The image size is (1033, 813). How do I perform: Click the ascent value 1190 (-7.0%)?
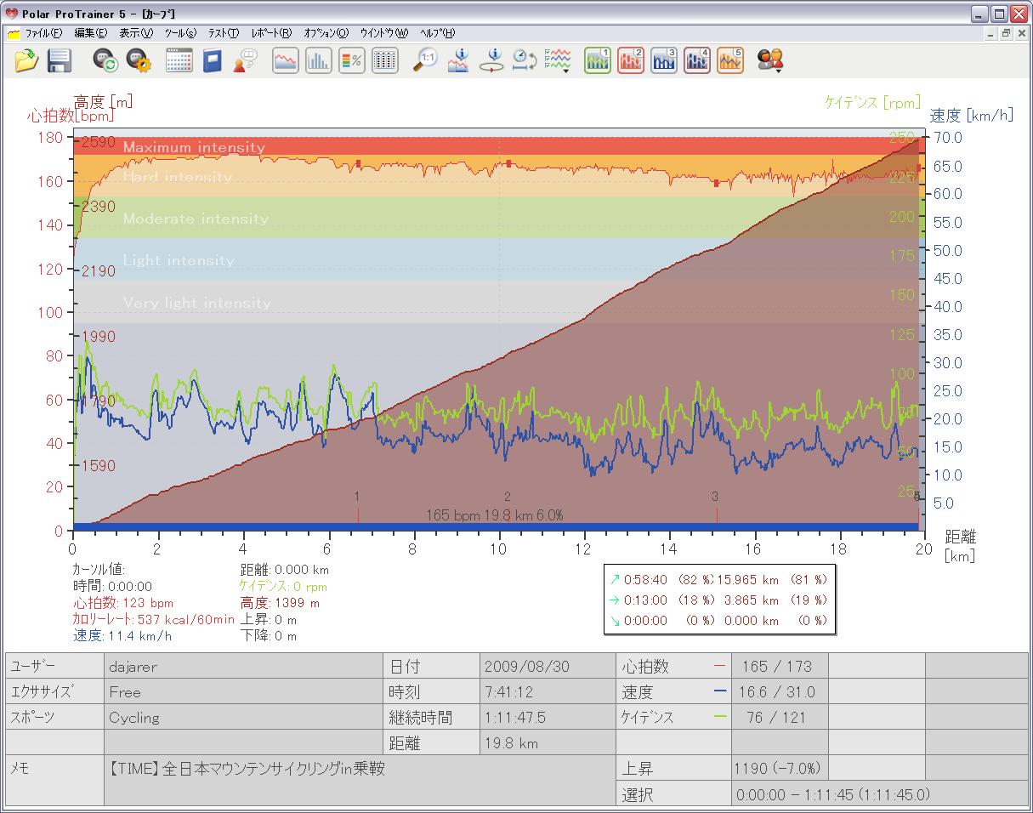click(779, 769)
